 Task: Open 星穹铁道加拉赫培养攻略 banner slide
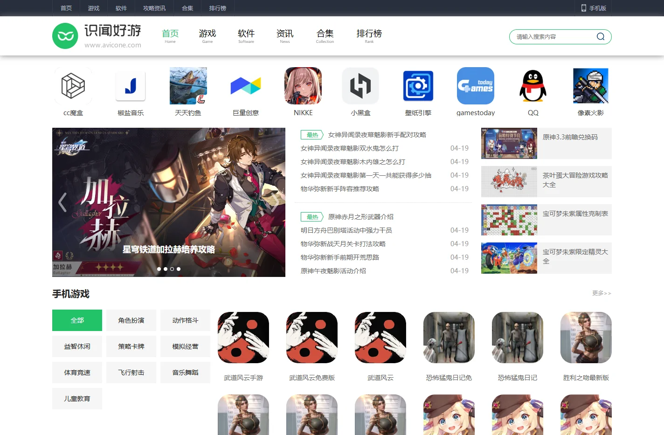point(169,202)
